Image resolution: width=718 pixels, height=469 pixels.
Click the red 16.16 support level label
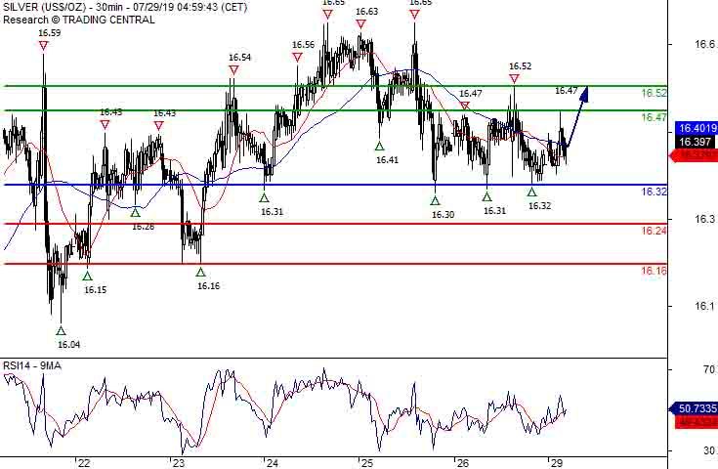654,271
